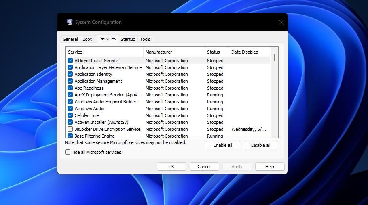The width and height of the screenshot is (368, 205).
Task: Toggle Windows Audio Endpoint Builder checkbox
Action: [x=70, y=102]
